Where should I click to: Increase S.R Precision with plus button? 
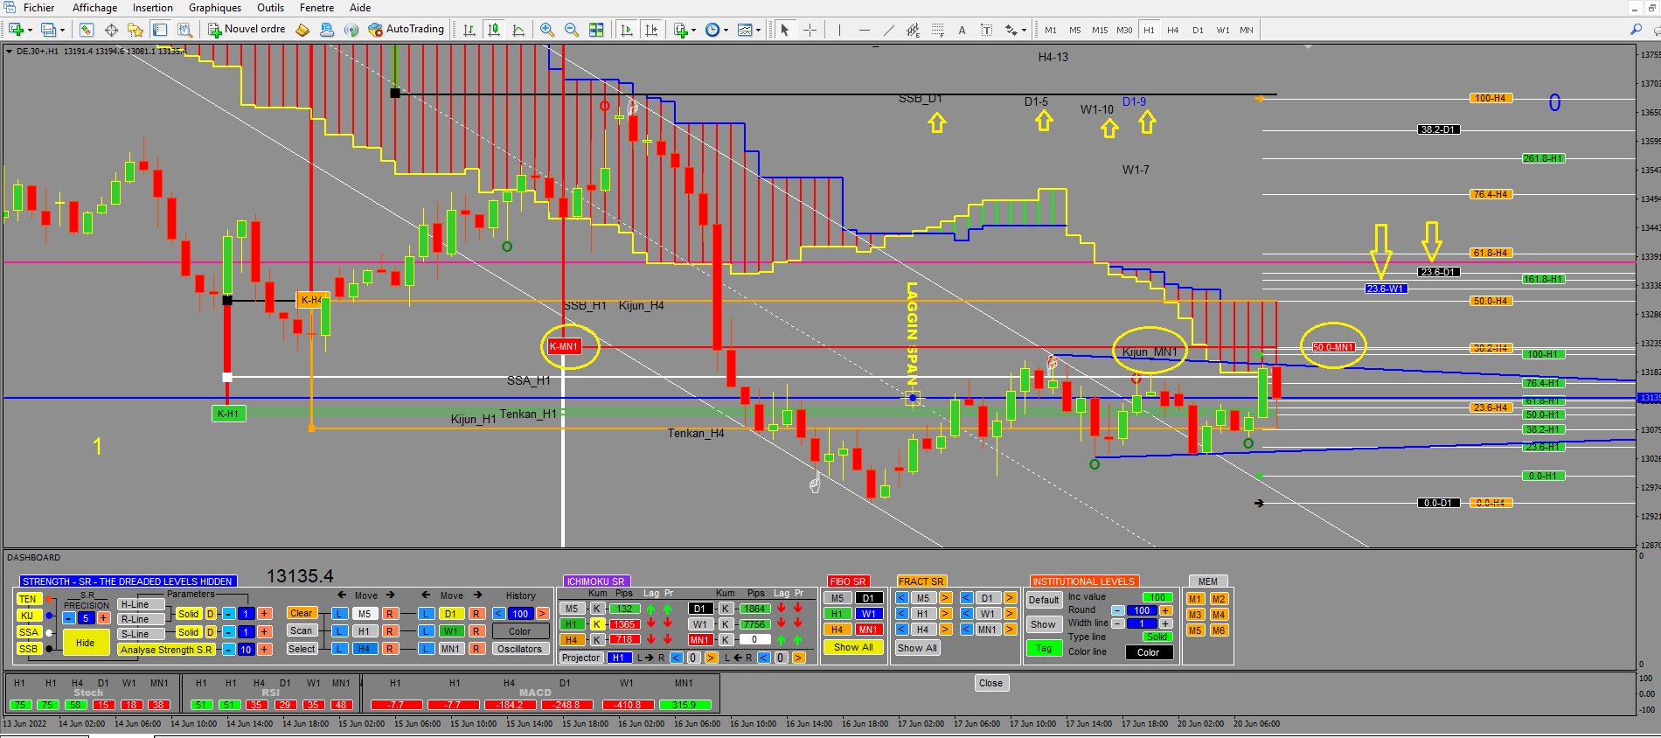[x=102, y=617]
